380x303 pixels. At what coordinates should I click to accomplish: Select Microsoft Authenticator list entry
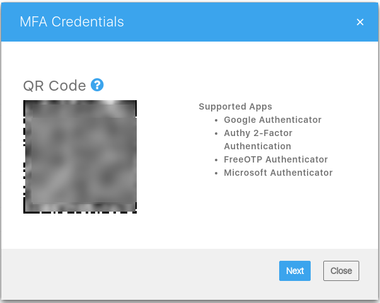tap(278, 173)
